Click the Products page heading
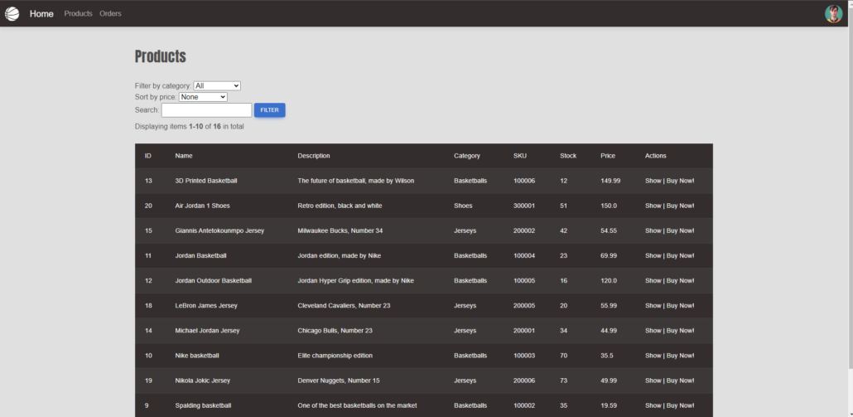Viewport: 853px width, 417px height. [x=161, y=56]
